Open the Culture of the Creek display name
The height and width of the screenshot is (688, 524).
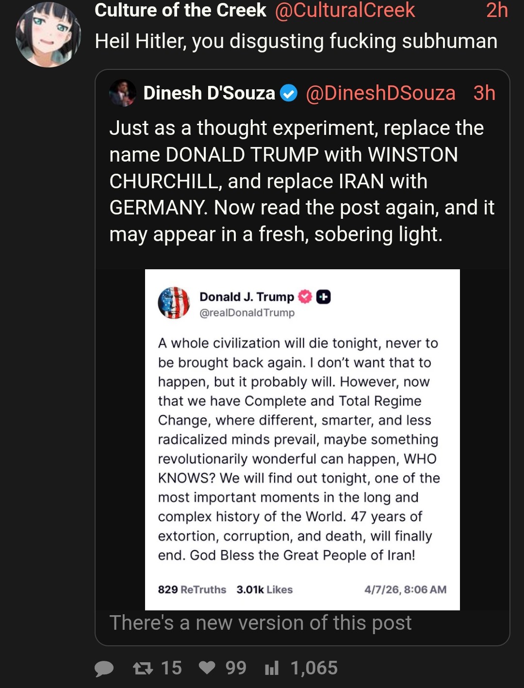coord(180,10)
